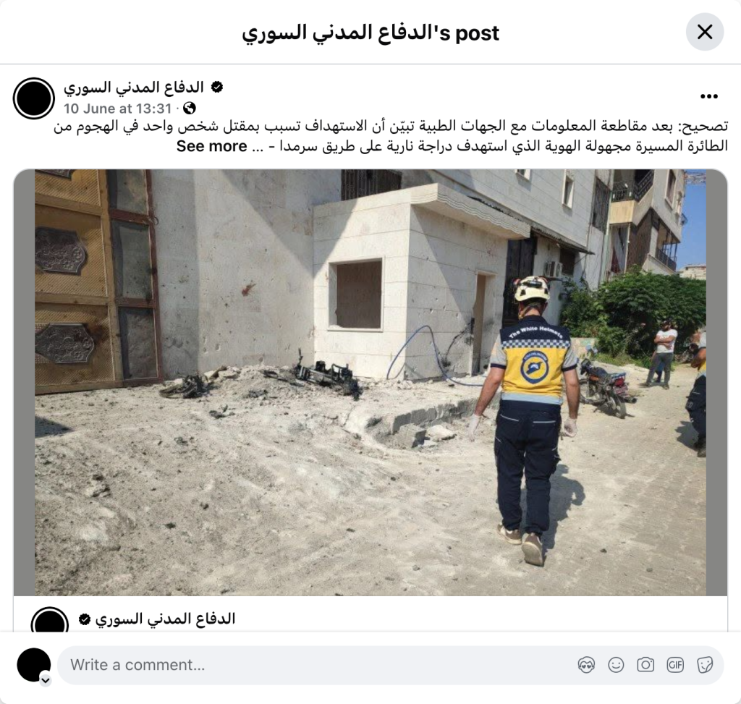
Task: View the page's round profile picture
Action: 34,98
